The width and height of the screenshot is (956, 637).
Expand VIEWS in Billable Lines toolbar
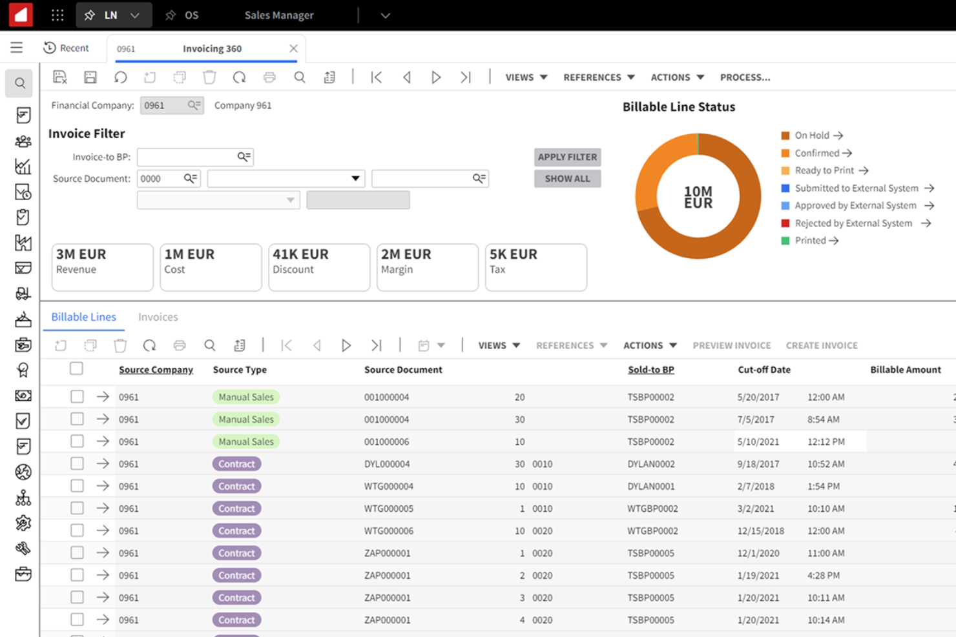[x=499, y=345]
